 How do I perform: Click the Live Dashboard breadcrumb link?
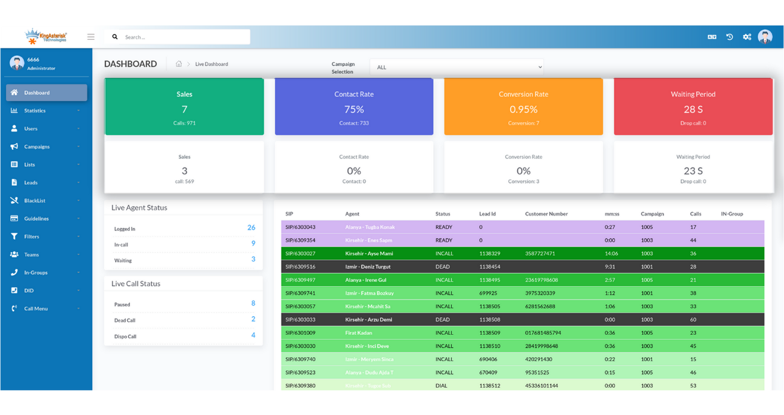click(211, 64)
